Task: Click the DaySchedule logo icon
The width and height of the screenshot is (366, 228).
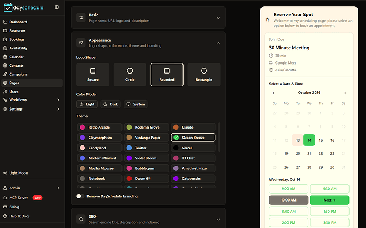Action: click(x=8, y=7)
